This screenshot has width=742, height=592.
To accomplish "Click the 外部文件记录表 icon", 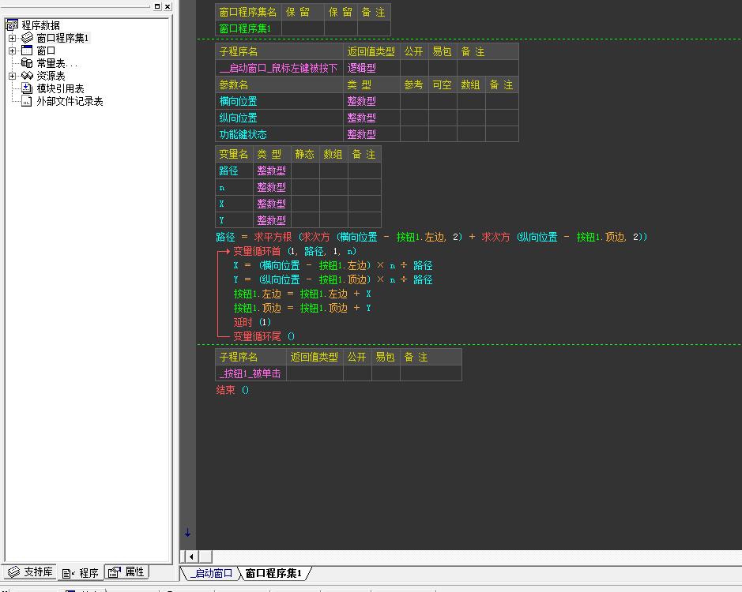I will 28,101.
